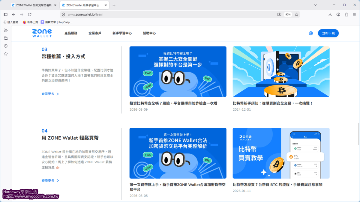
Task: Open article 投資比特幣安全嗎？風險、平台選擇與防詐檢查一次看
Action: [173, 103]
